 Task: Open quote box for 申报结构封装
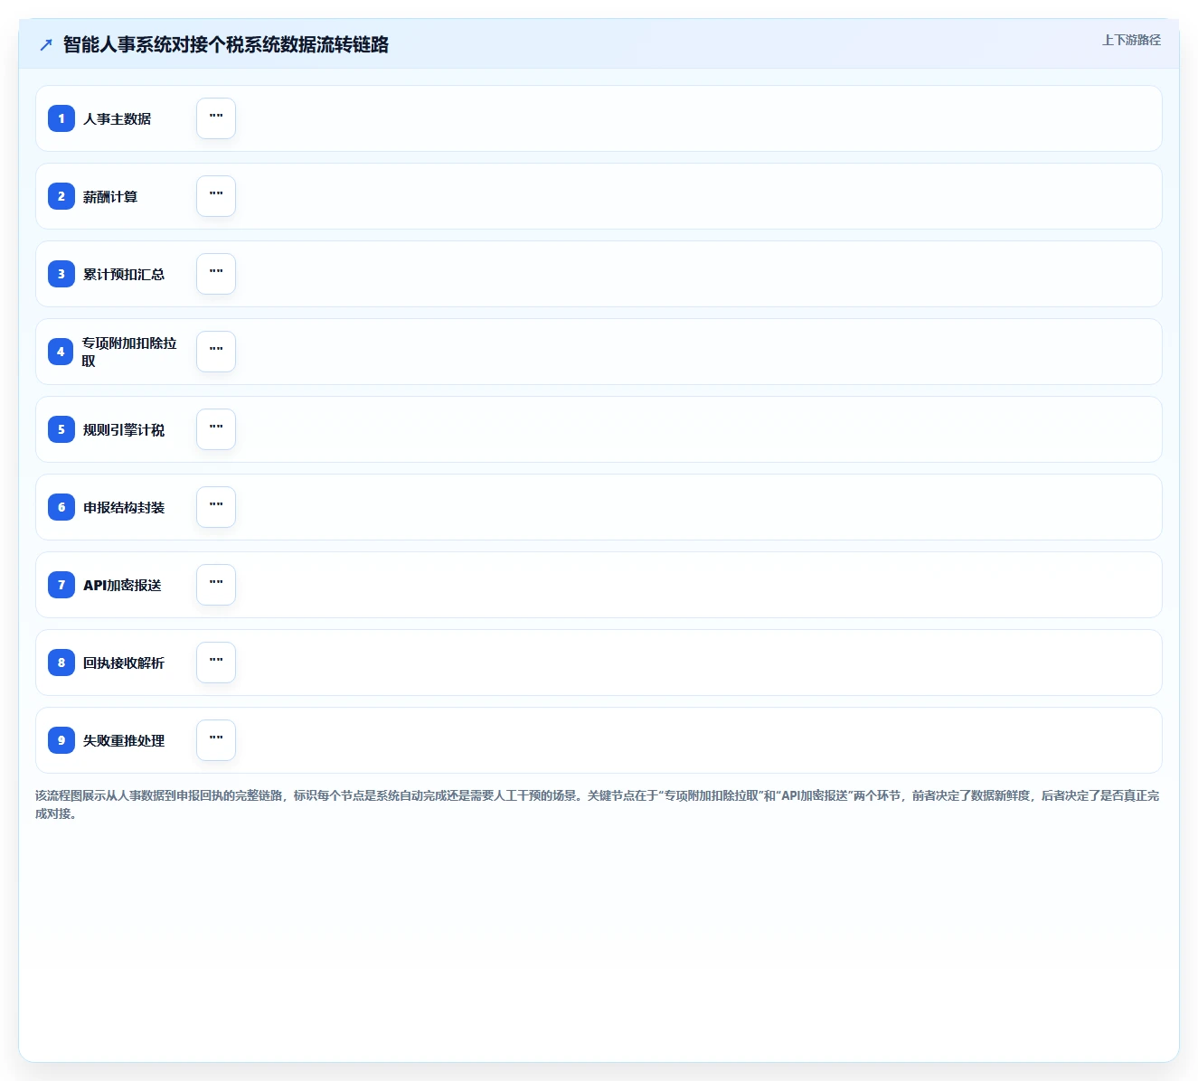pyautogui.click(x=216, y=507)
